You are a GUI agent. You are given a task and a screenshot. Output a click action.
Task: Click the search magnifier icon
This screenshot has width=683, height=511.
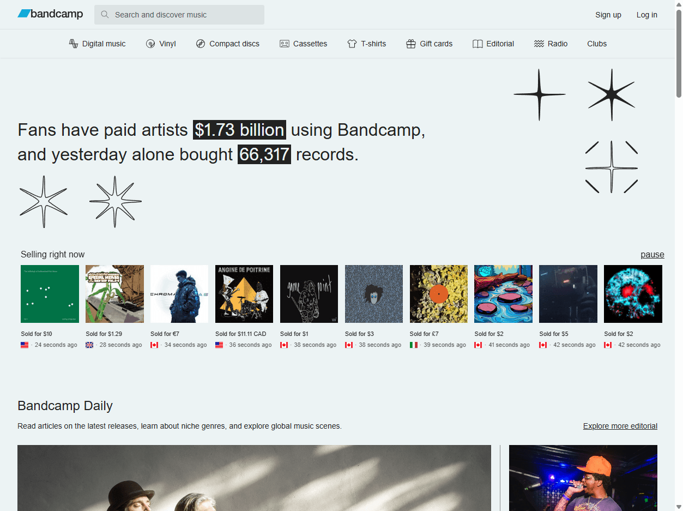105,15
